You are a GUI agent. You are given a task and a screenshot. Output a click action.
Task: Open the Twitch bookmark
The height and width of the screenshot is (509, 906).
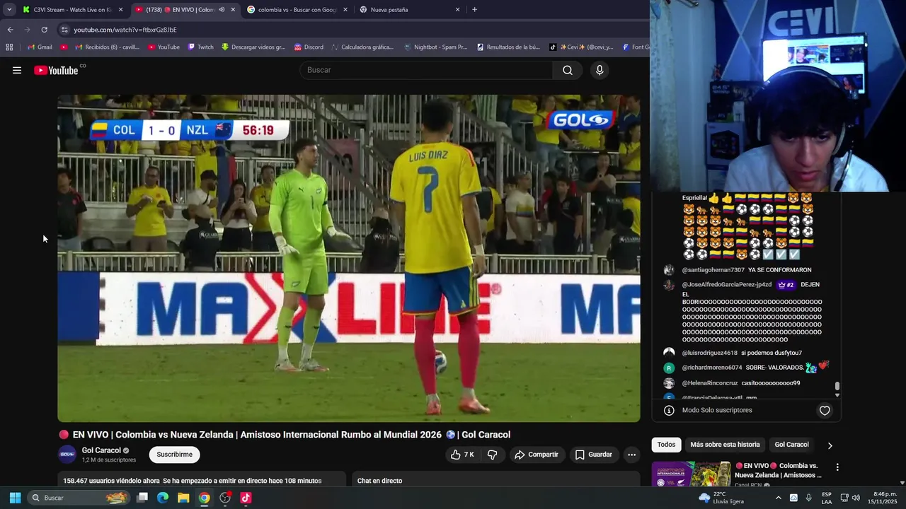click(200, 47)
